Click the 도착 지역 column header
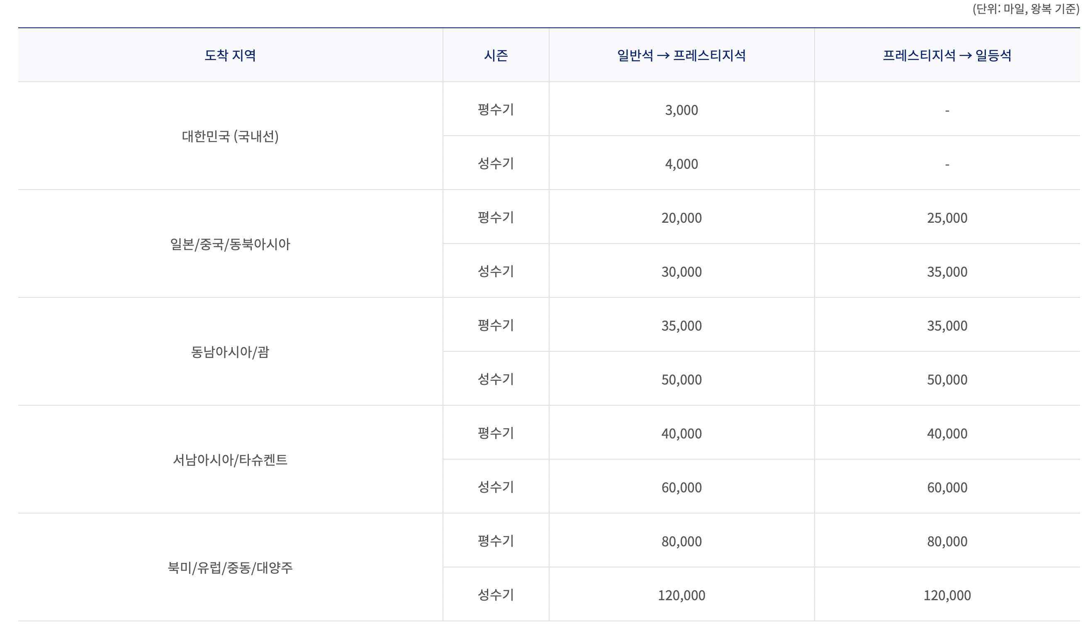Screen dimensions: 1090x628 [230, 55]
